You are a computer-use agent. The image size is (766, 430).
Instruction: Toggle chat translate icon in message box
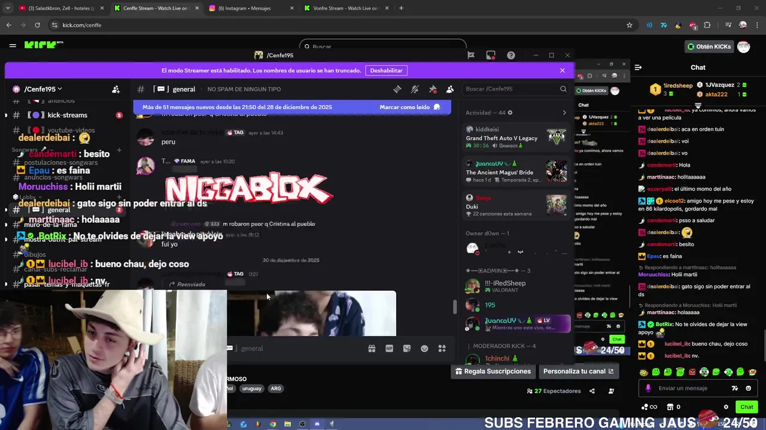coord(735,388)
